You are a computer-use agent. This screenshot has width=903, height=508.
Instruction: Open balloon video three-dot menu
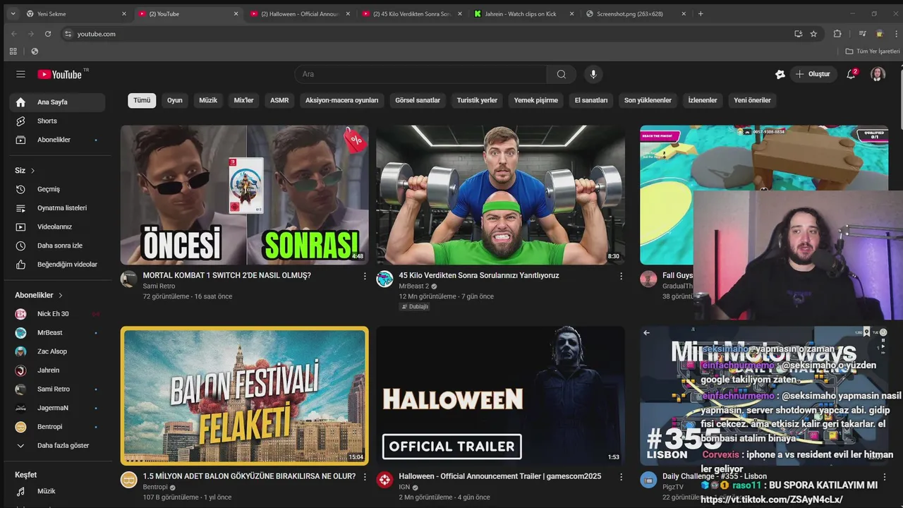point(365,477)
